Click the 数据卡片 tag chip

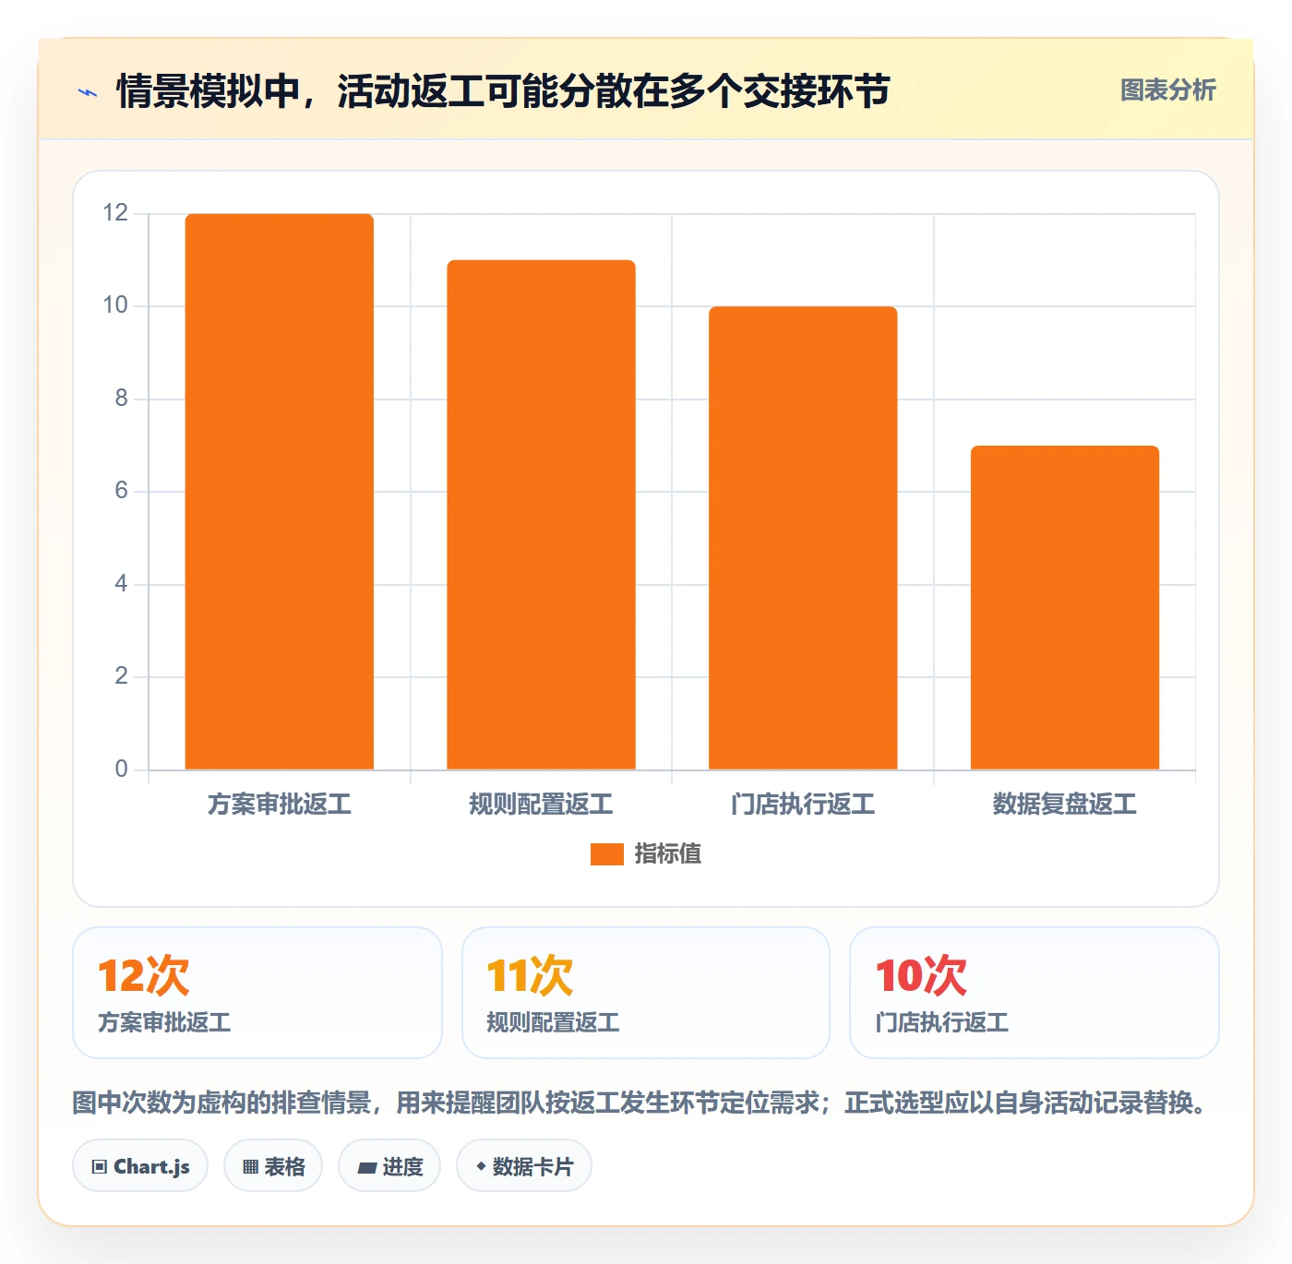(524, 1166)
